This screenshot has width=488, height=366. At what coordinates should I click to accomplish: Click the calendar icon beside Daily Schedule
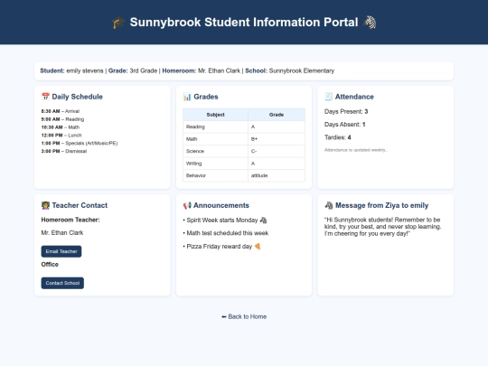click(45, 97)
